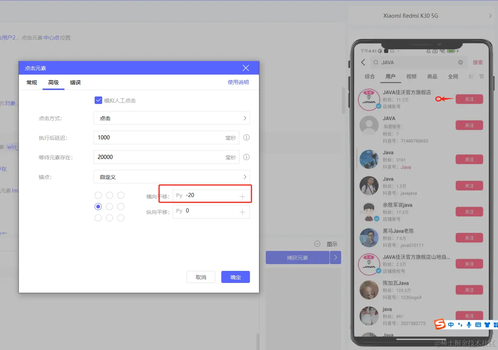Toggle Sogou 中 Chinese mode icon

pyautogui.click(x=451, y=325)
